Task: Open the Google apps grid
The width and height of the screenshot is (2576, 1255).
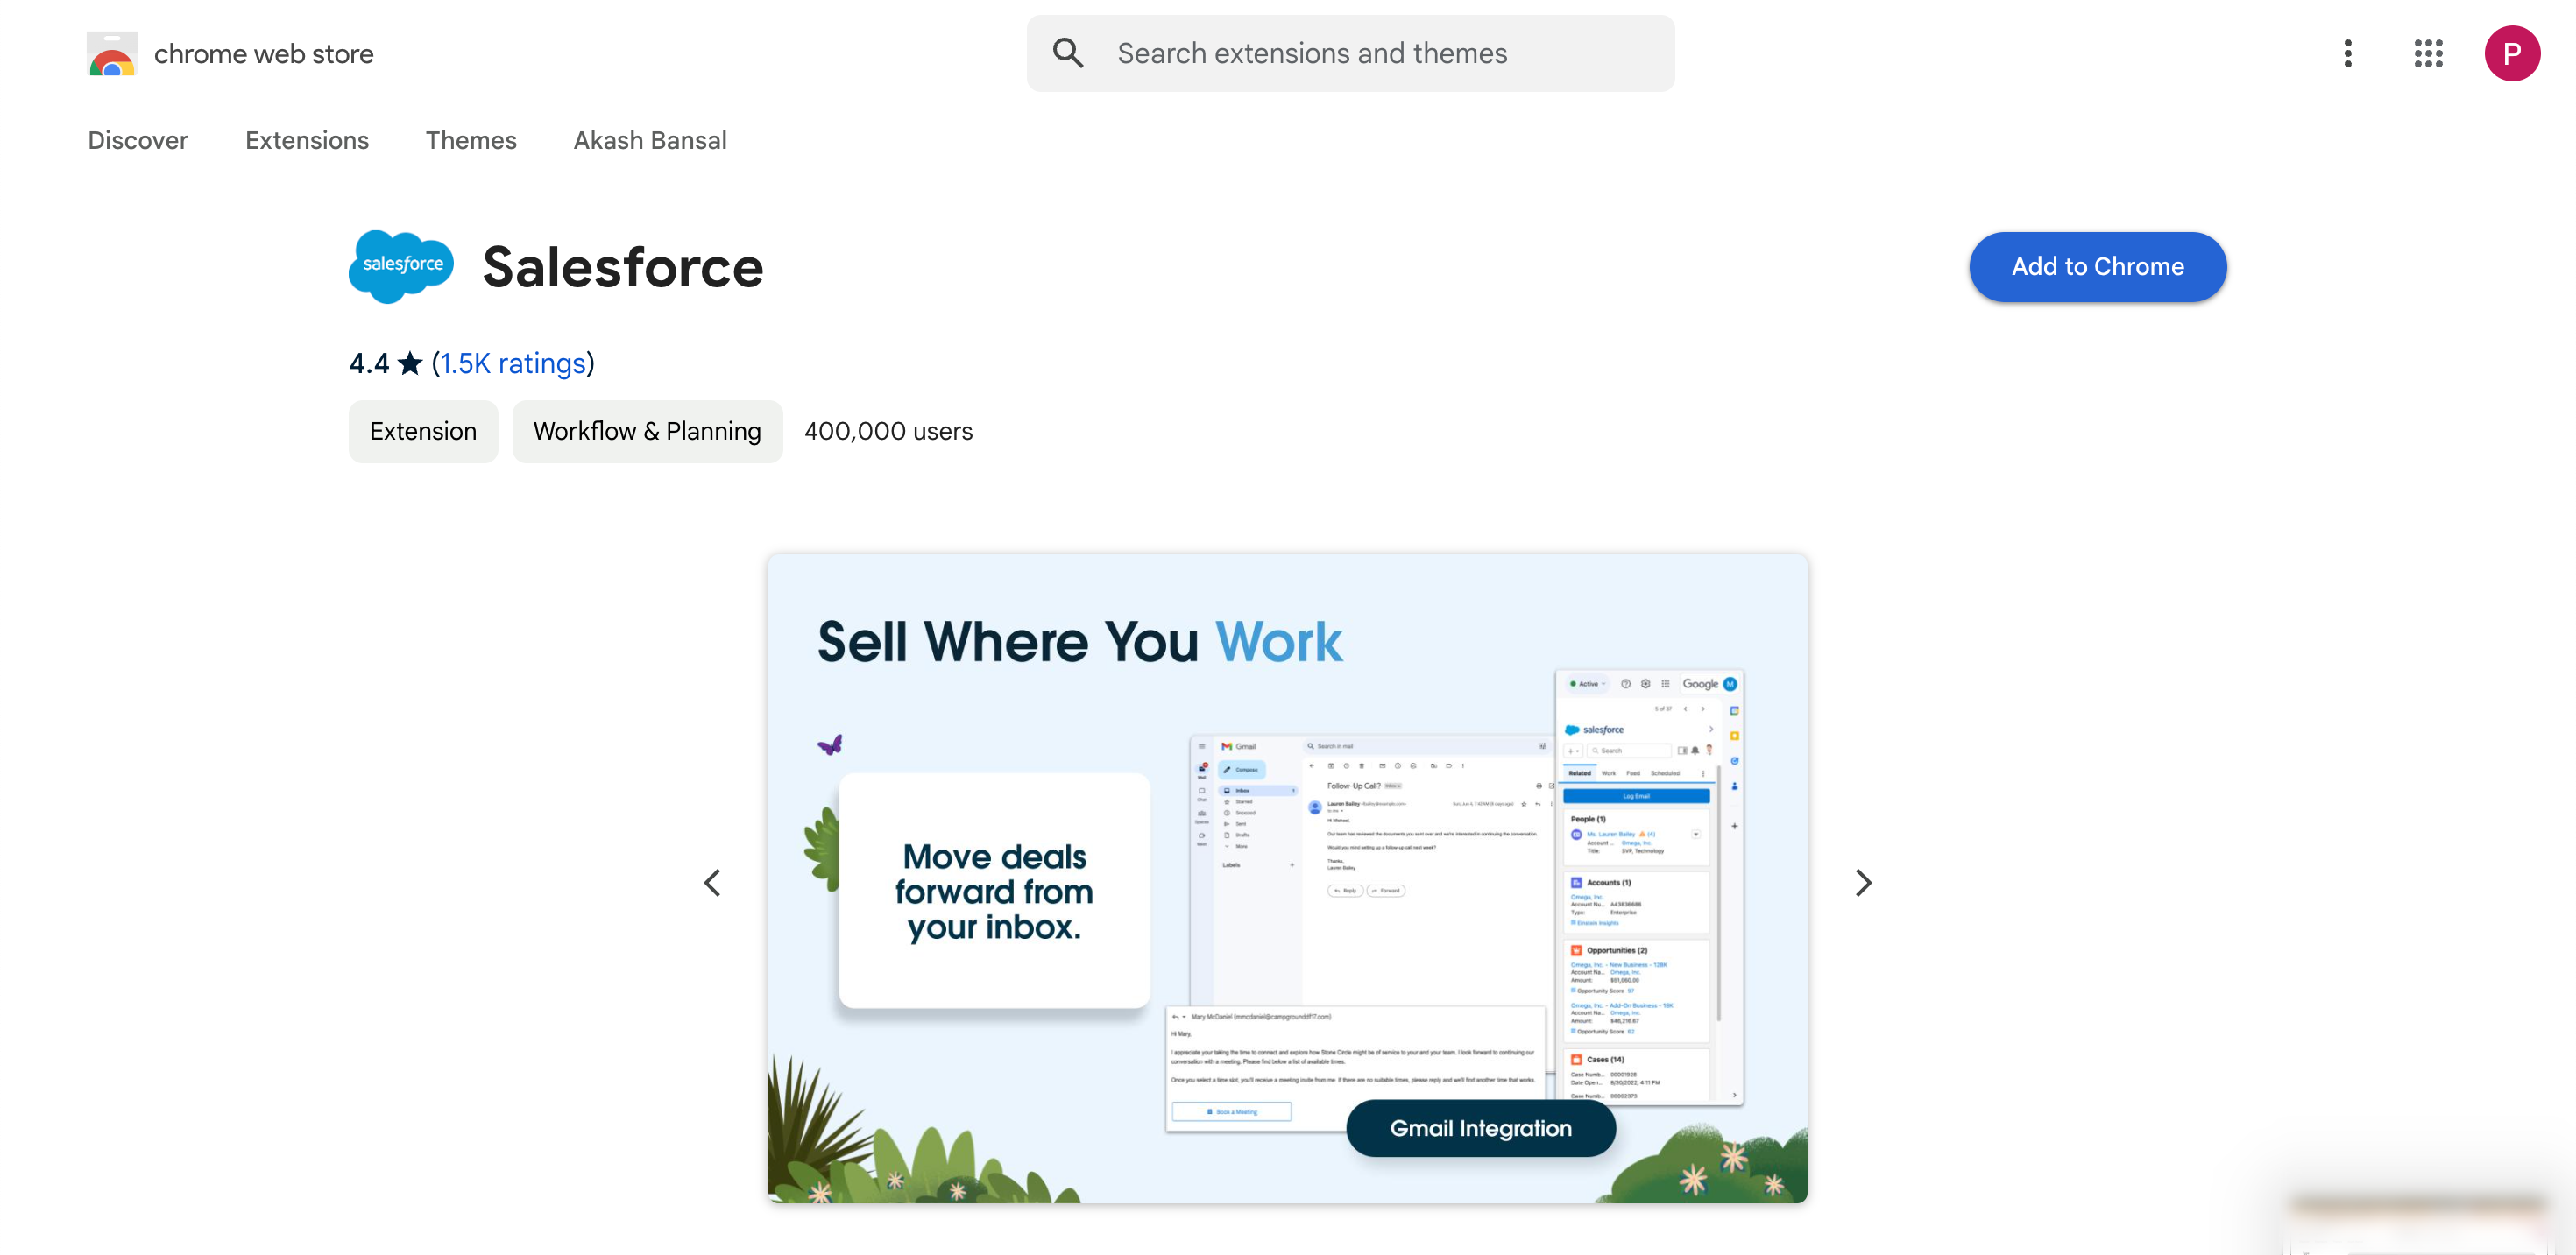Action: [x=2428, y=54]
